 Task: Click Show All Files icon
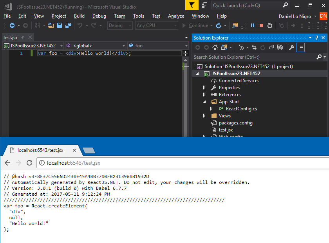(280, 48)
